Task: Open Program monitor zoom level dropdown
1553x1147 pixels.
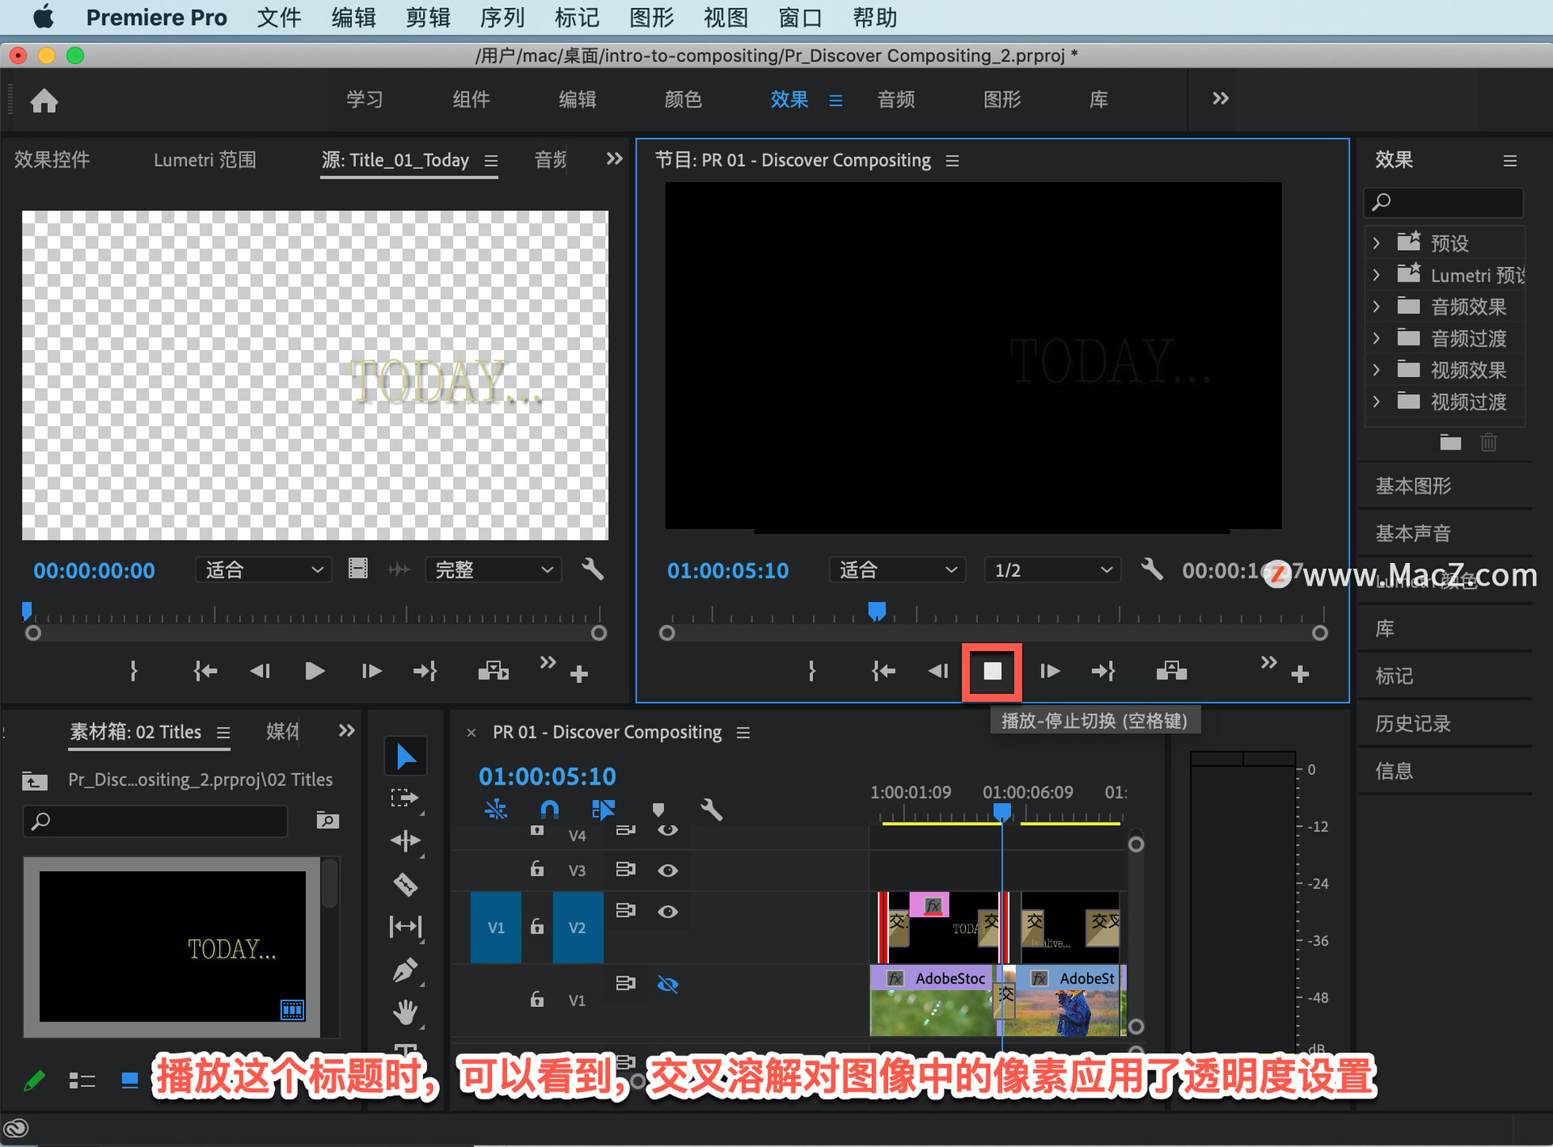Action: point(898,569)
